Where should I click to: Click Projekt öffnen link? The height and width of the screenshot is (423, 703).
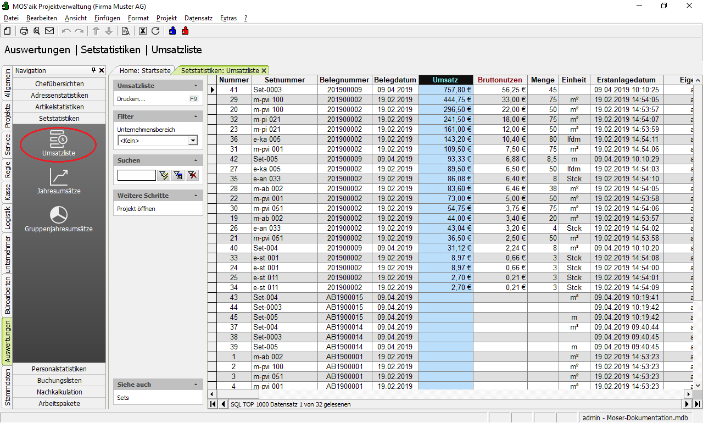click(x=136, y=209)
